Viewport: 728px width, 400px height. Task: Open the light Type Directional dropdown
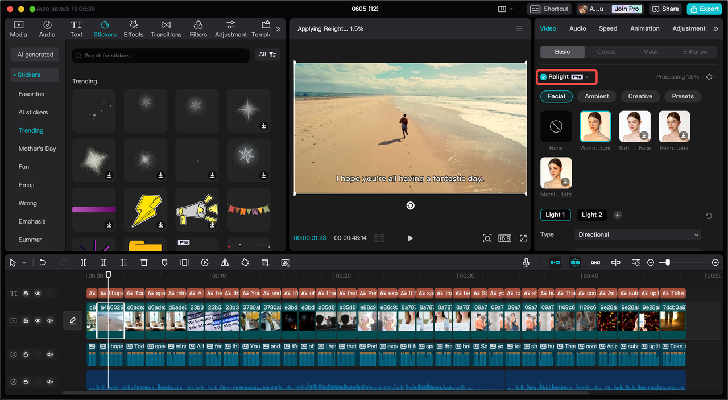tap(638, 234)
